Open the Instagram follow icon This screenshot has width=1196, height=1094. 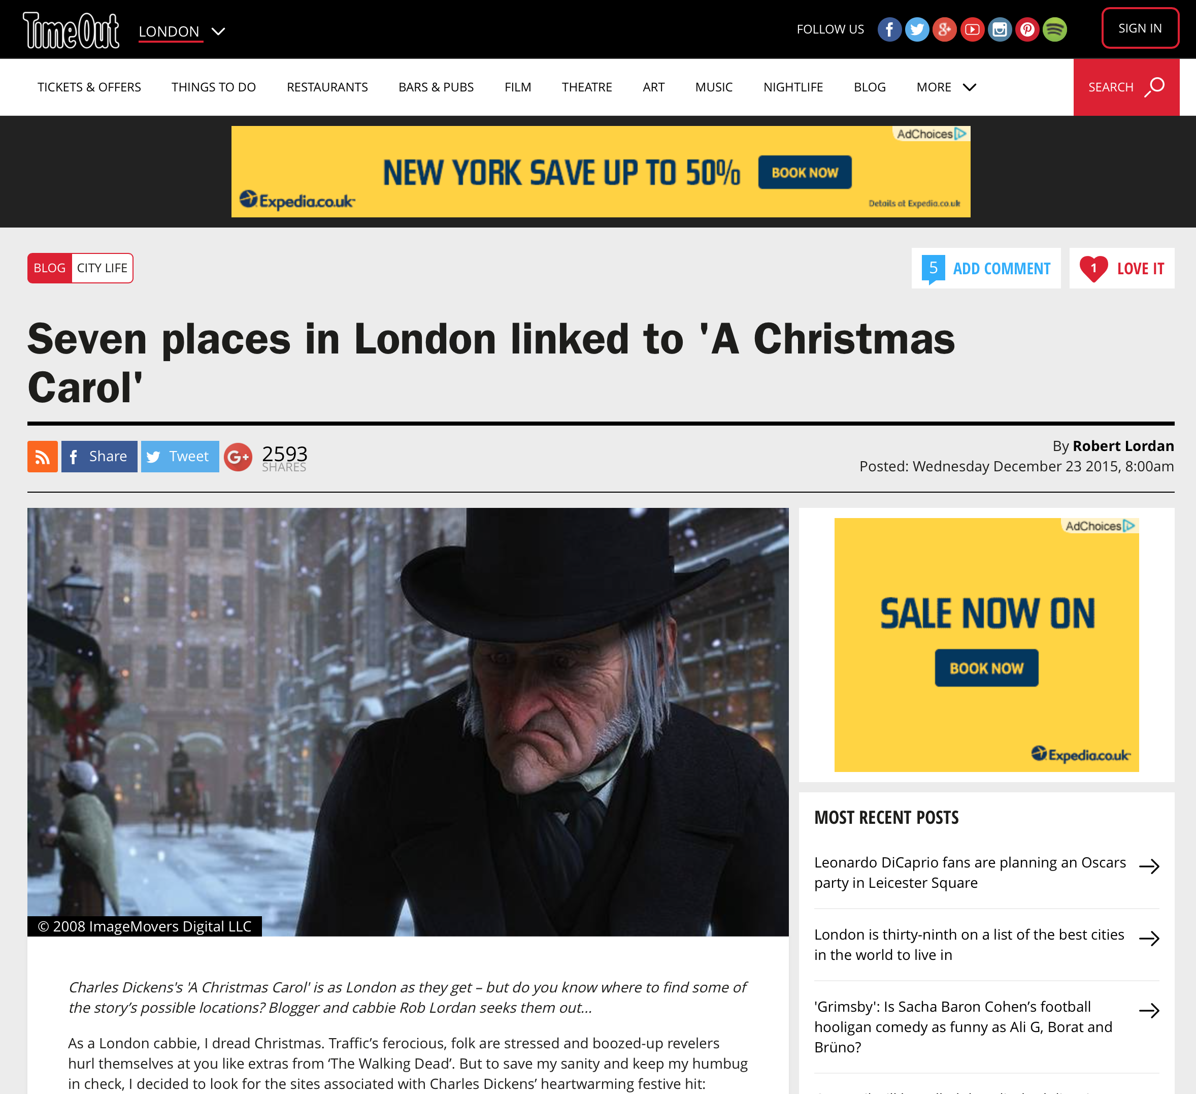[x=1000, y=29]
